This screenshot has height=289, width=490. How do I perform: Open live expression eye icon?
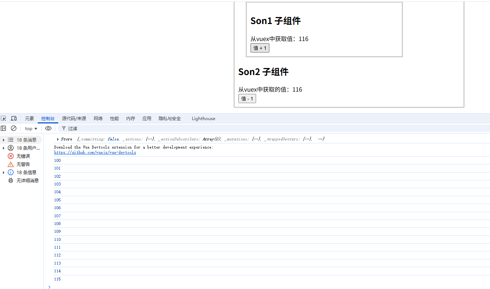coord(48,128)
